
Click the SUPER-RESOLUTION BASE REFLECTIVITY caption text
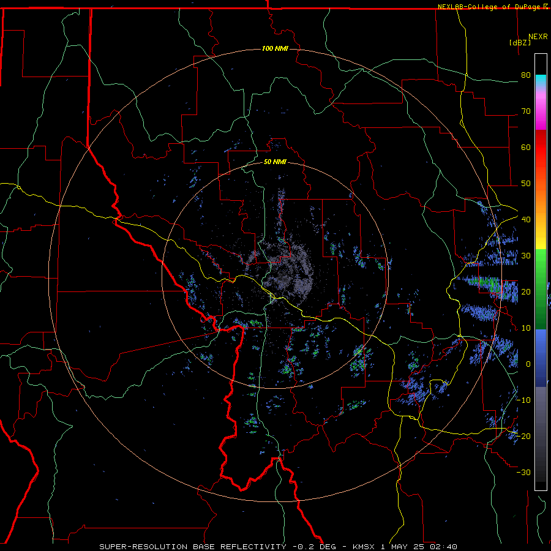[193, 547]
